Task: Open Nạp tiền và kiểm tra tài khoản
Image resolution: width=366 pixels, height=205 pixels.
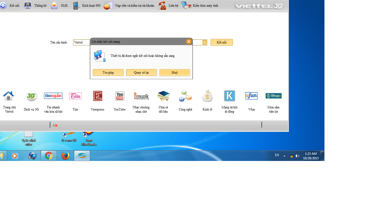Action: 129,6
